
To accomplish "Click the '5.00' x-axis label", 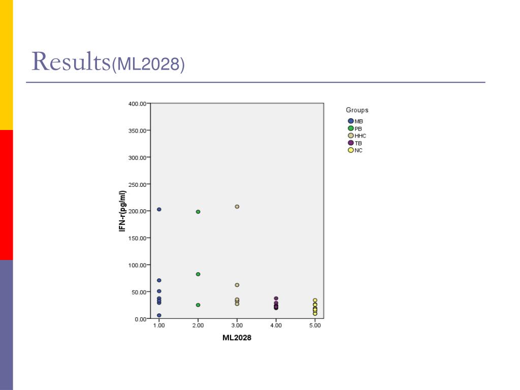I will click(x=315, y=326).
